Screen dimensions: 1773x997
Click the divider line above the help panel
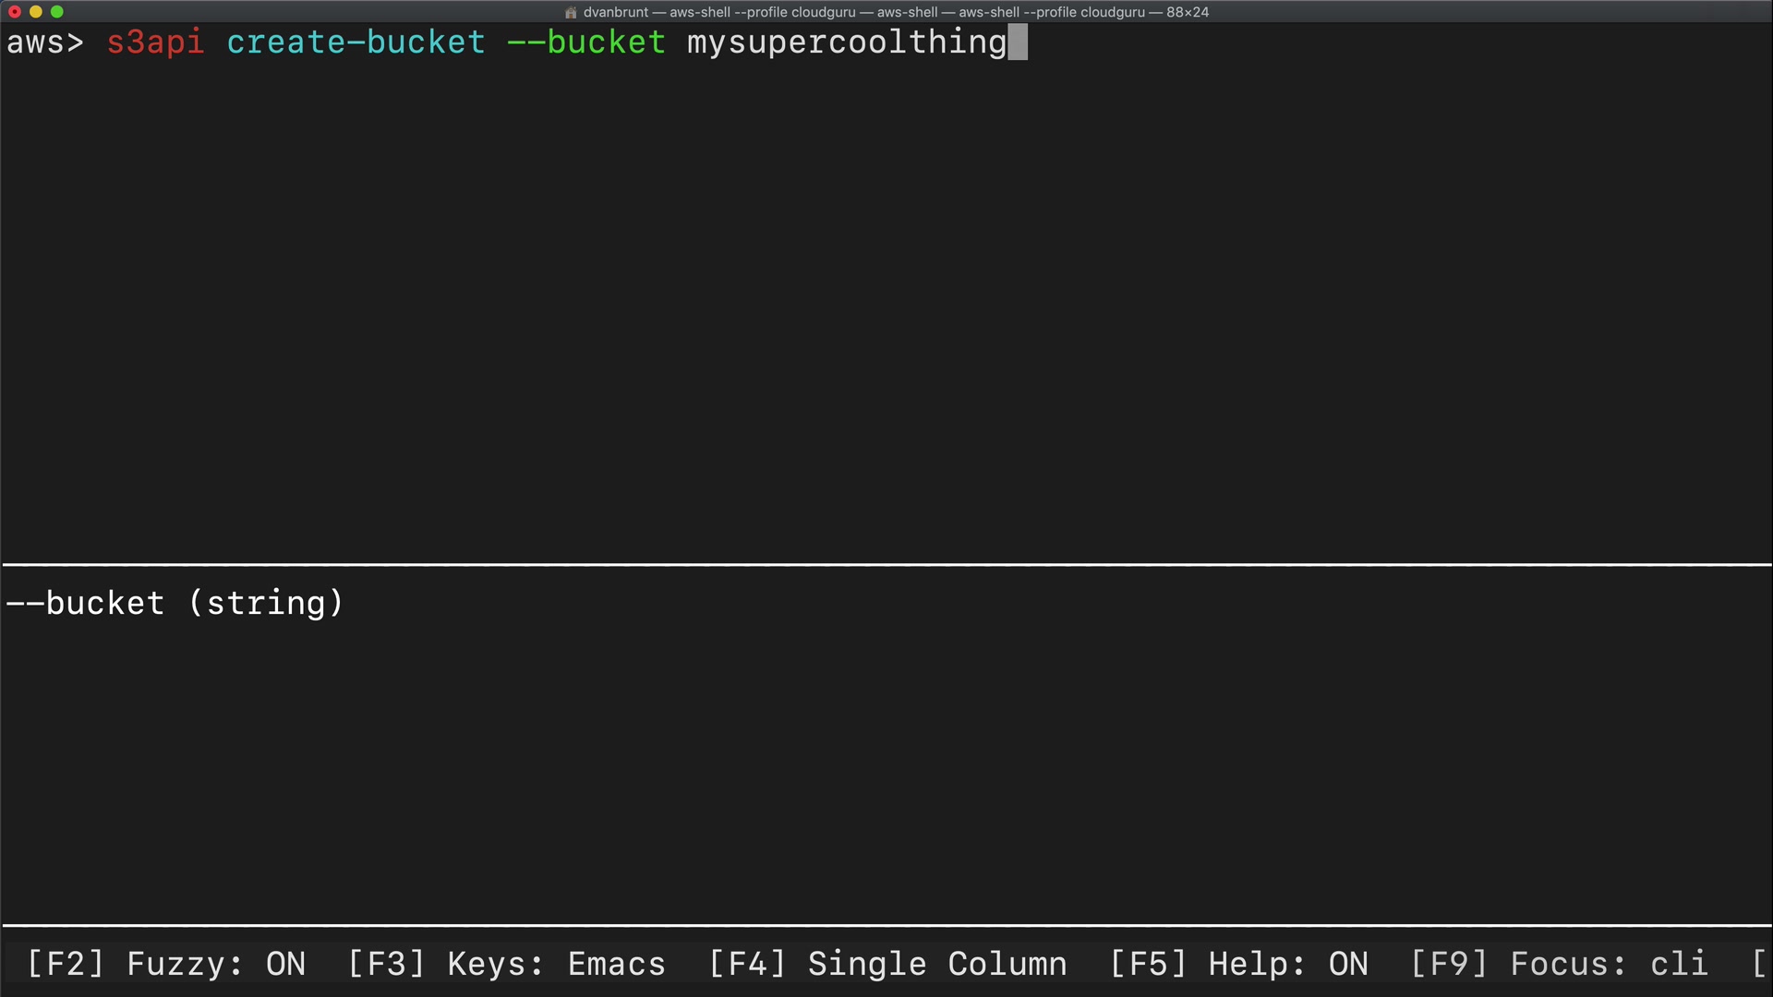coord(886,563)
